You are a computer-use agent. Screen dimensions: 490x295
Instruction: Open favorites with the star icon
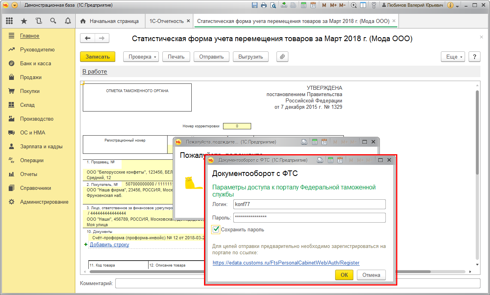24,21
